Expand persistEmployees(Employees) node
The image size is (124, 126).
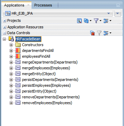11,85
